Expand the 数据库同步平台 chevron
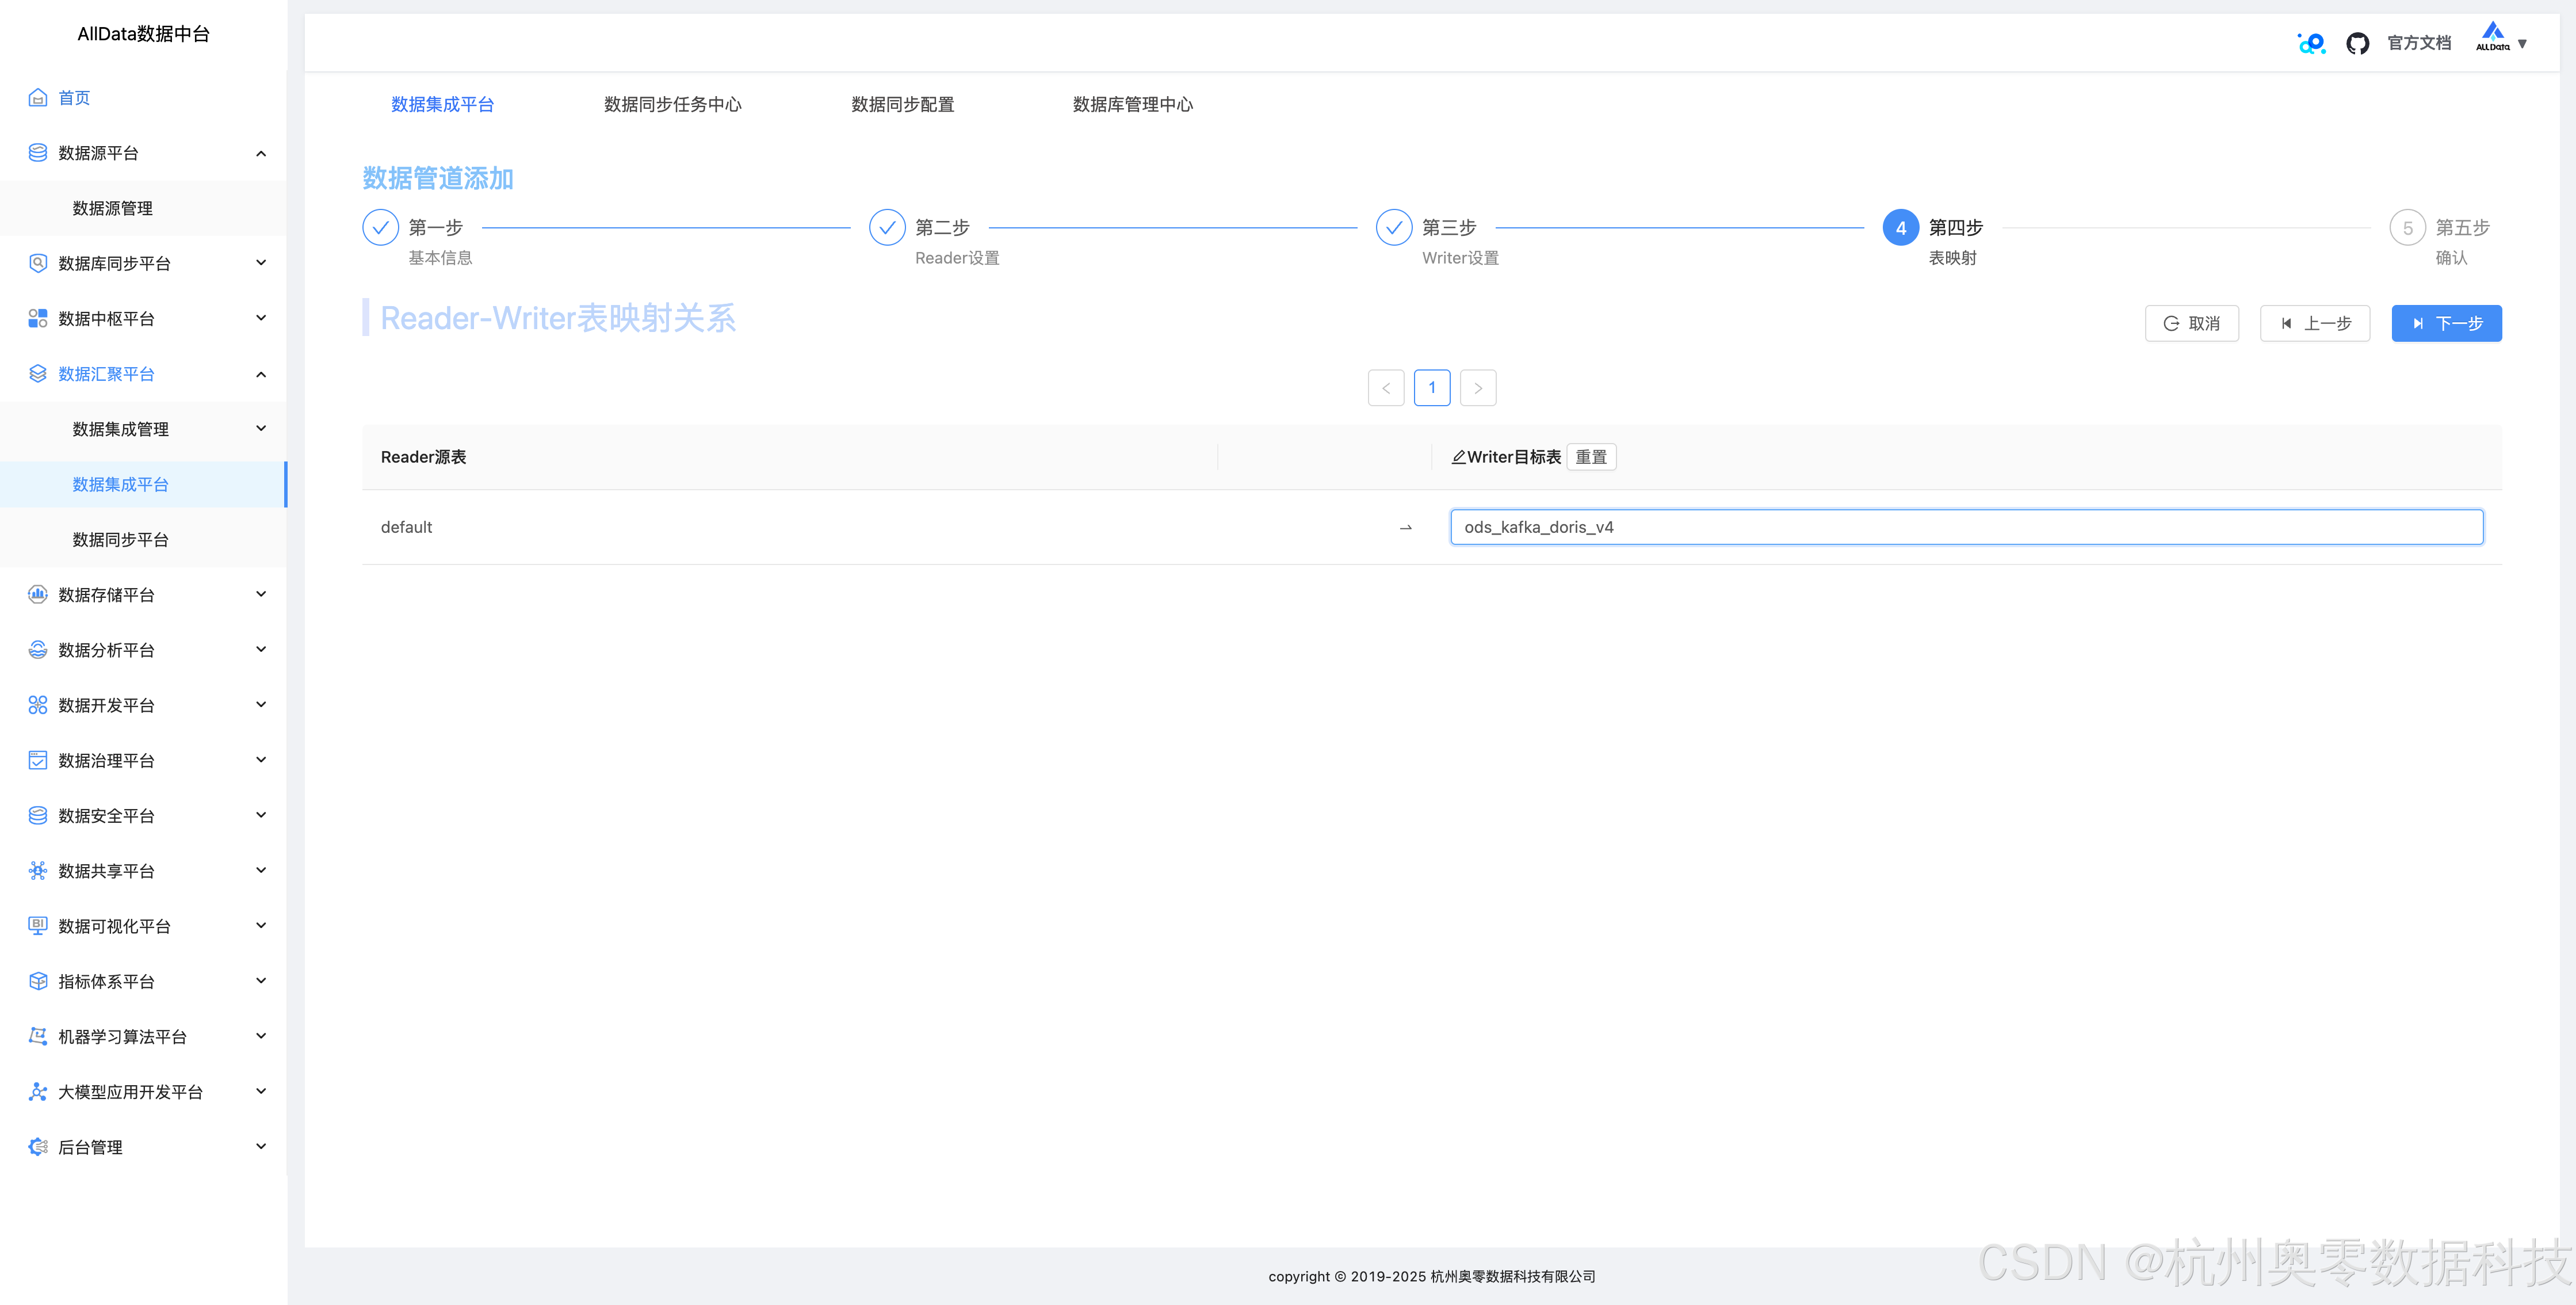2576x1305 pixels. coord(261,263)
